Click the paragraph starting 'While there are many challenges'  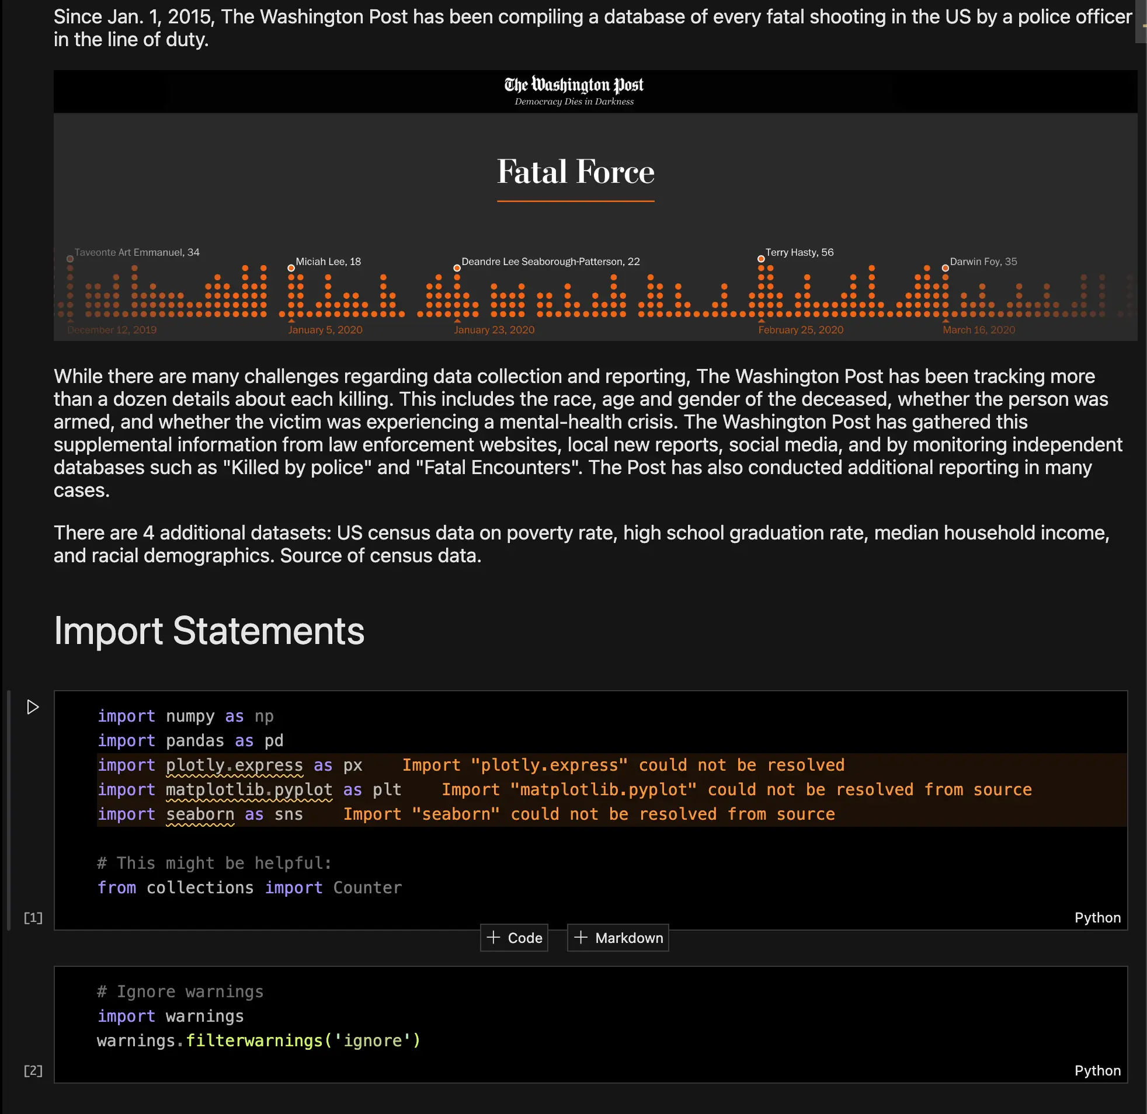pos(588,433)
